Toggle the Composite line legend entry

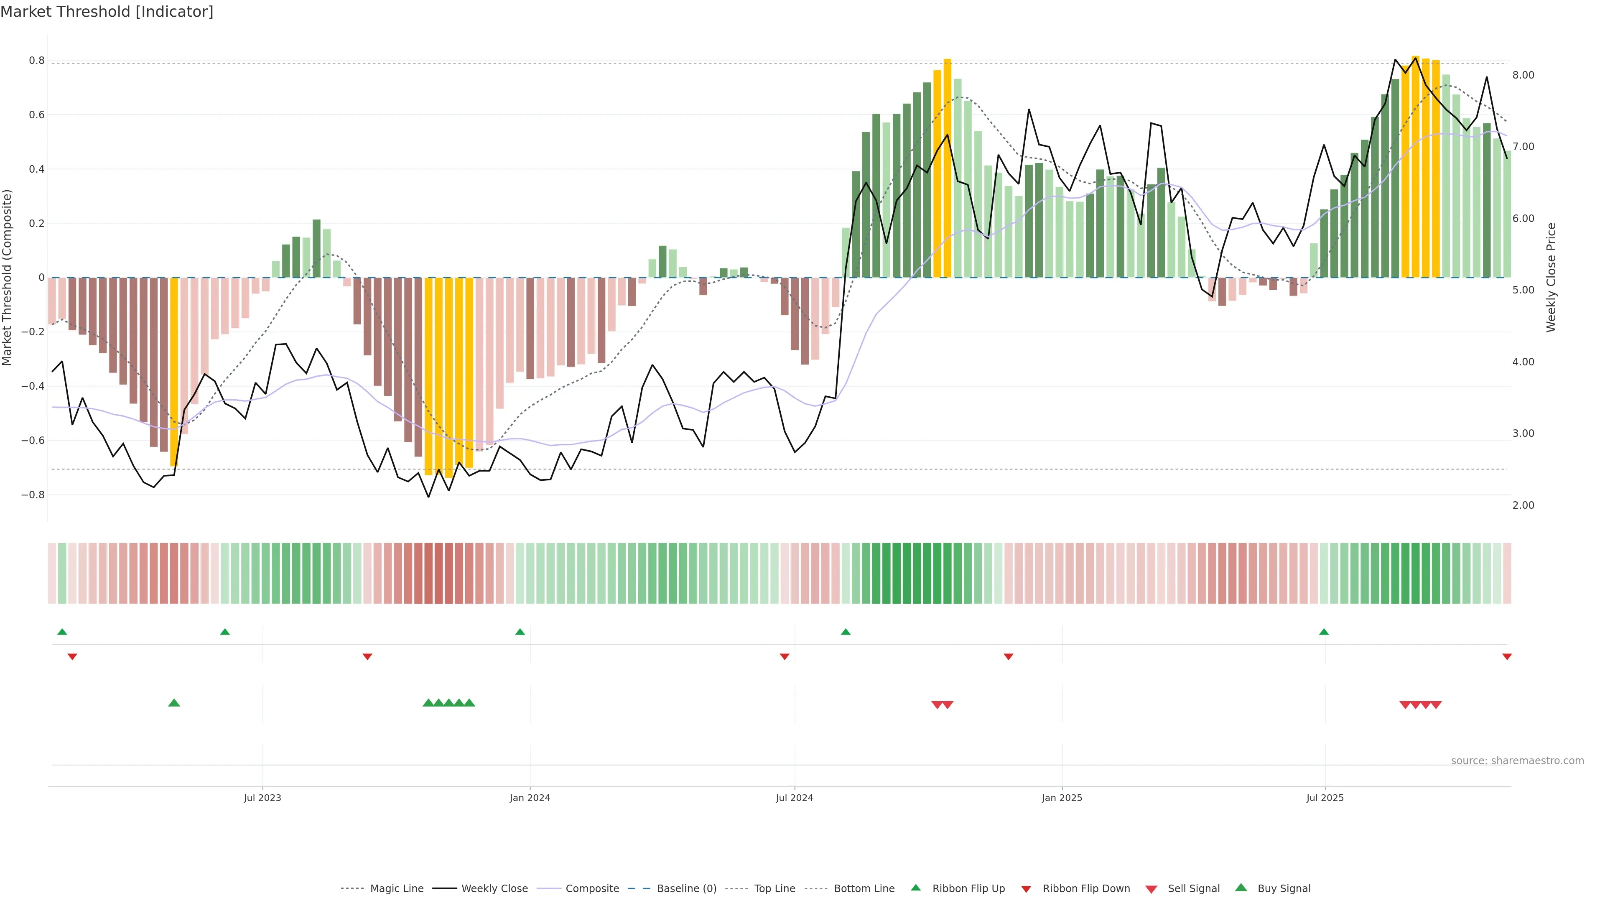(x=592, y=889)
